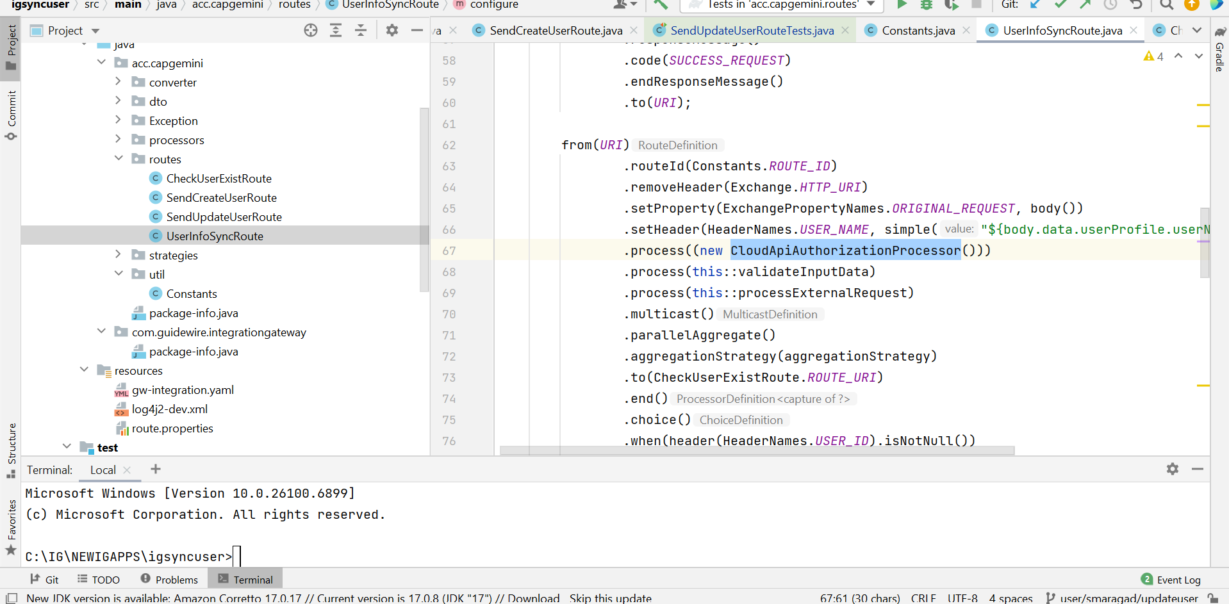Image resolution: width=1229 pixels, height=604 pixels.
Task: Run the selected test configuration
Action: point(902,4)
